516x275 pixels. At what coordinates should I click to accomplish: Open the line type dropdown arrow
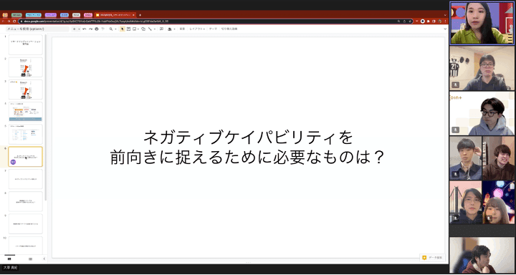pyautogui.click(x=154, y=29)
